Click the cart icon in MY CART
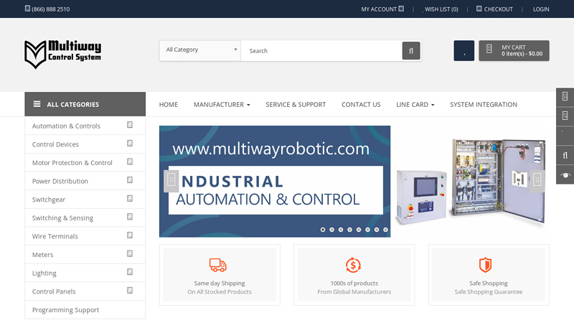 (489, 49)
